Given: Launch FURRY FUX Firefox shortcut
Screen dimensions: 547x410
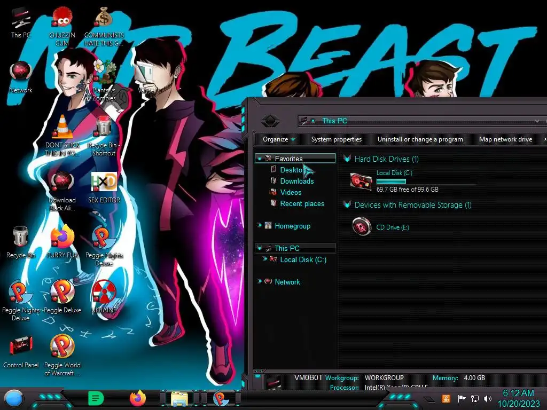Looking at the screenshot, I should (x=62, y=242).
